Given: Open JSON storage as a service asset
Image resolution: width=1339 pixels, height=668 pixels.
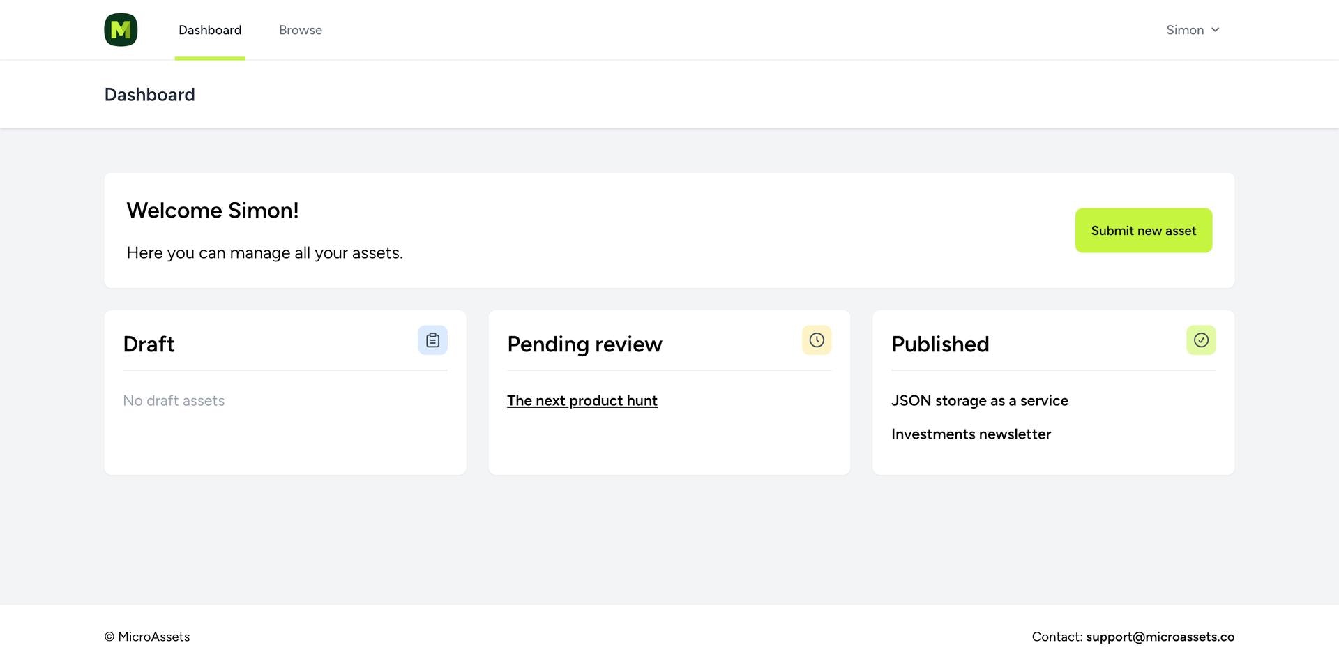Looking at the screenshot, I should click(x=980, y=401).
